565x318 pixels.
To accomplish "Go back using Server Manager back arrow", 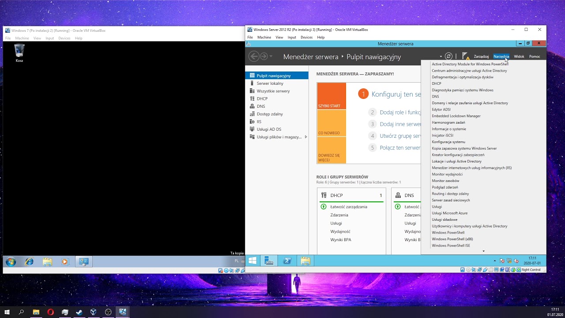I will point(253,57).
